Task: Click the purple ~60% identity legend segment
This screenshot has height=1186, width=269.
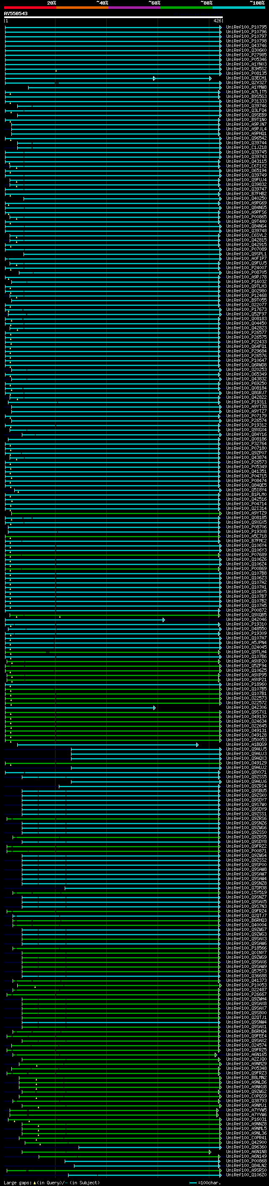Action: (135, 8)
